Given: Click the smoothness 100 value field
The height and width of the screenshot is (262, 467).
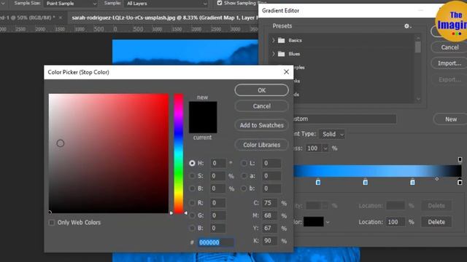Looking at the screenshot, I should 314,148.
